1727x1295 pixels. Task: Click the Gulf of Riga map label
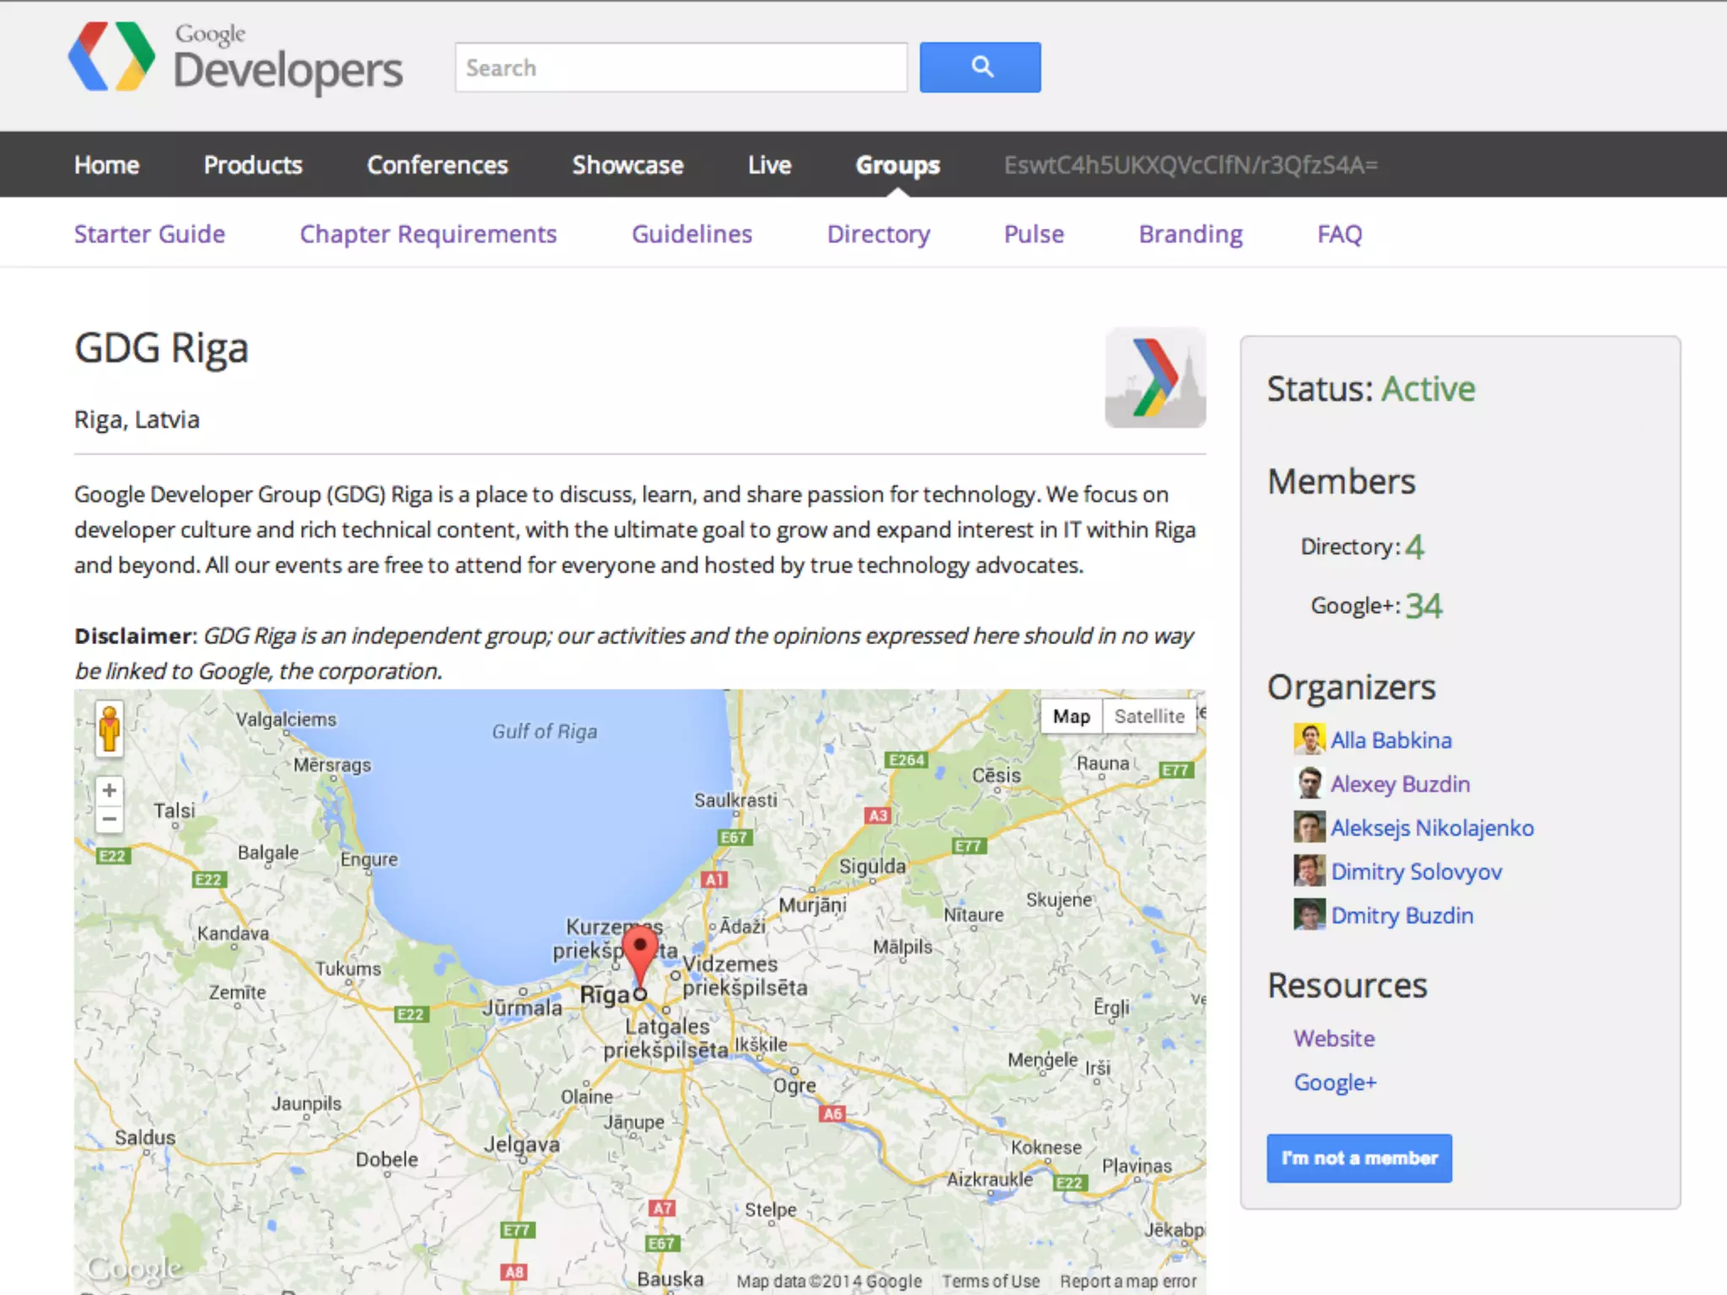point(544,731)
